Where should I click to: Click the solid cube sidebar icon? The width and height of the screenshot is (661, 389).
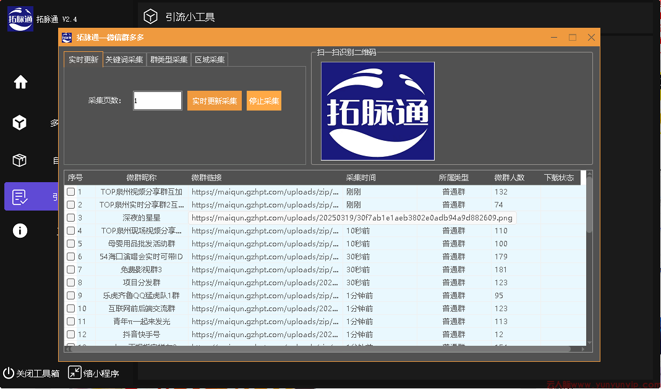pyautogui.click(x=19, y=122)
